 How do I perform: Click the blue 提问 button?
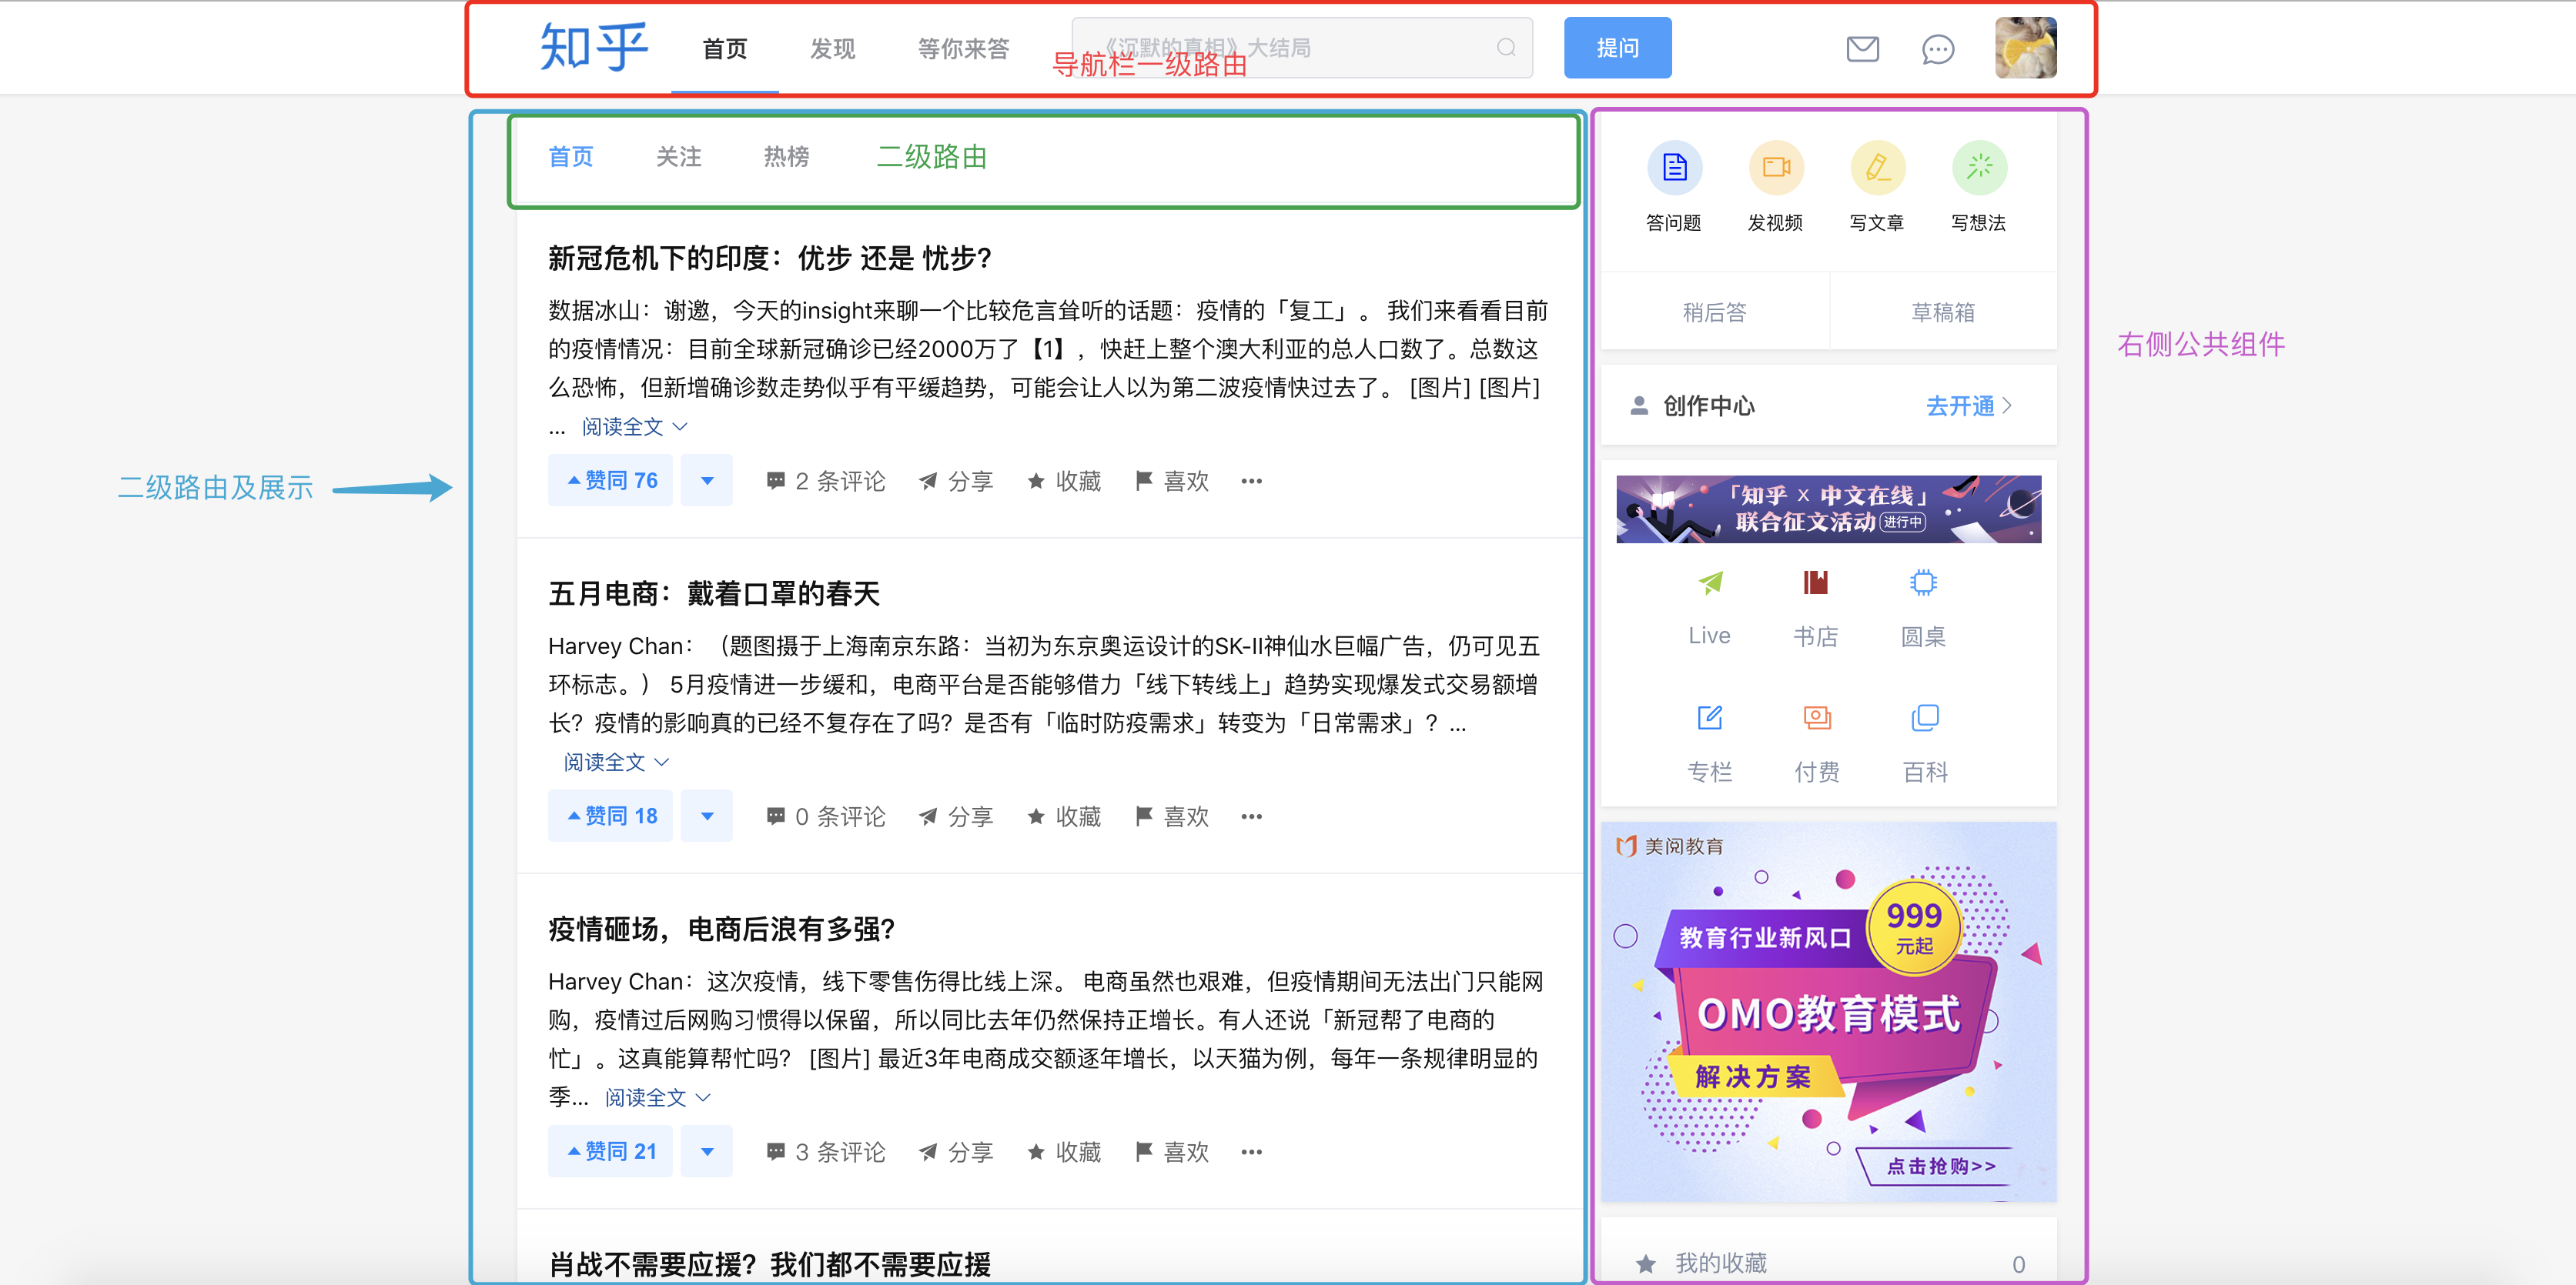(1617, 48)
